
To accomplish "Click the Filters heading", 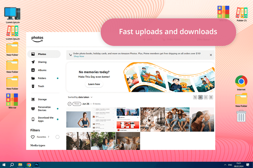I will pyautogui.click(x=35, y=130).
